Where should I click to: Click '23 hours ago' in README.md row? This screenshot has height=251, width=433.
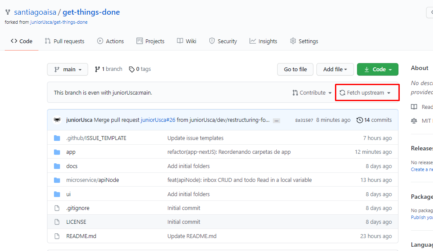pos(376,236)
